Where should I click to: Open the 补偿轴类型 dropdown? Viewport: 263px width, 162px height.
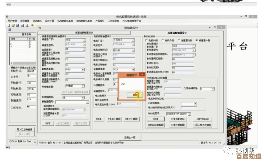point(83,86)
